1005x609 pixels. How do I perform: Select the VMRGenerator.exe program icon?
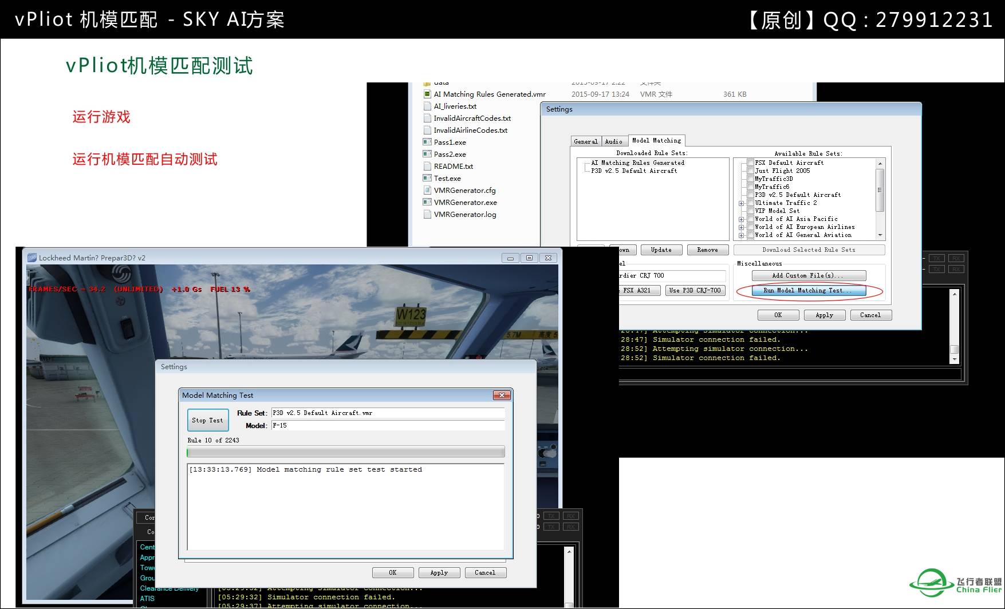click(x=427, y=202)
